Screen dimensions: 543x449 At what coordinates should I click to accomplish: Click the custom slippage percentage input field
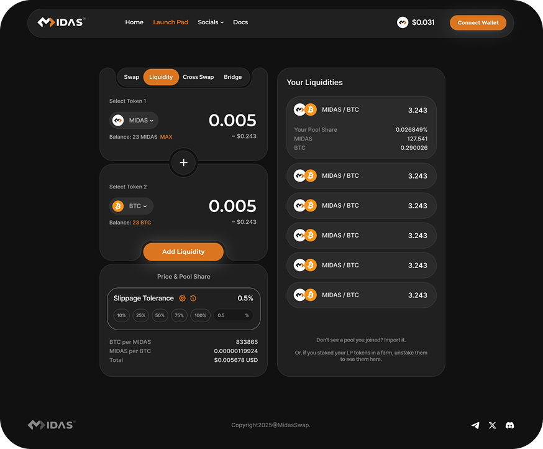[x=230, y=316]
